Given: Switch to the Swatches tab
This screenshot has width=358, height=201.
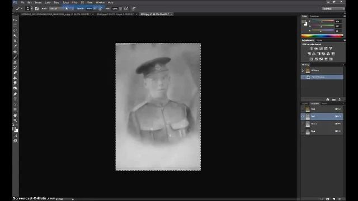Looking at the screenshot, I should pyautogui.click(x=314, y=16).
